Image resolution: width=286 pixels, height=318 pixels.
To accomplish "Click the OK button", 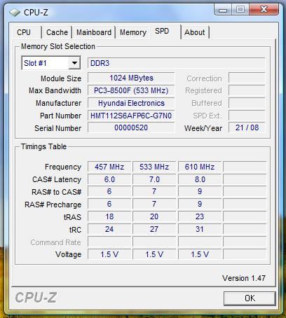I will point(250,298).
